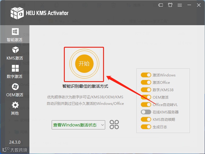Click the HEU KMS Activator cube logo
Screen dimensions: 205x154
17,13
